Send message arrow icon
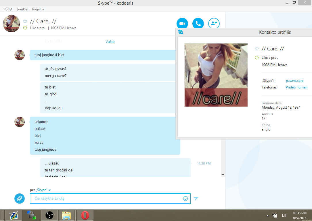The height and width of the screenshot is (221, 312). [196, 199]
